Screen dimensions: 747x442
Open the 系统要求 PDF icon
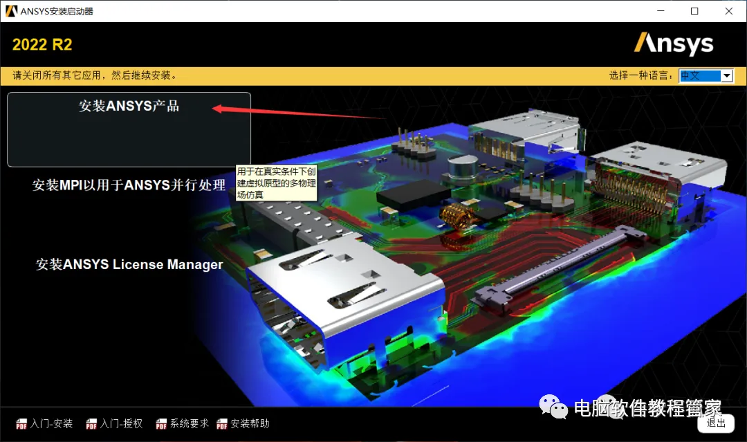[x=161, y=424]
